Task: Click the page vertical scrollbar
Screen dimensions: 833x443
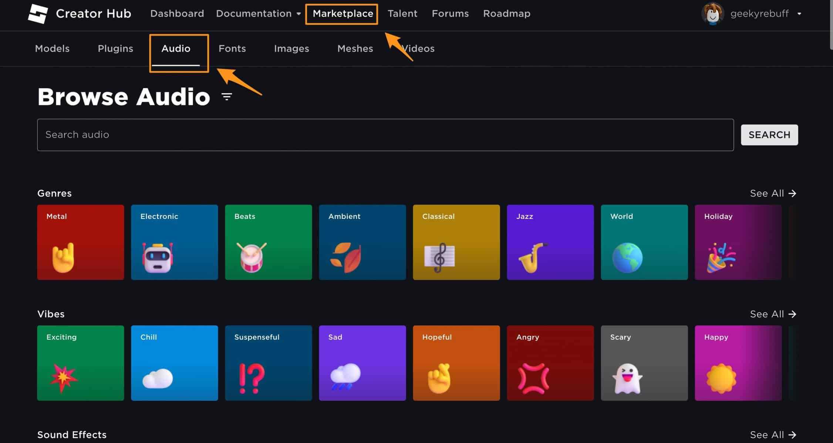Action: [x=831, y=25]
